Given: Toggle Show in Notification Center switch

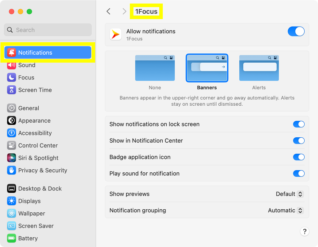Looking at the screenshot, I should pos(299,141).
